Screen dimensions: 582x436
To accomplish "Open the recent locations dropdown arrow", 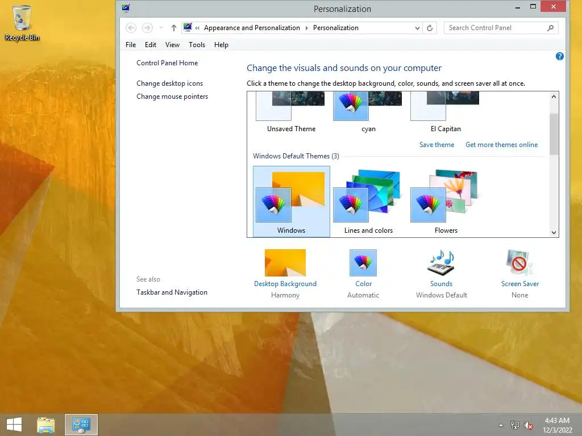I will (161, 28).
